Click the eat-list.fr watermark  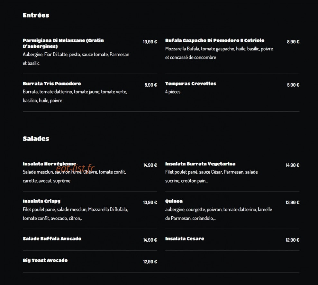pos(75,168)
